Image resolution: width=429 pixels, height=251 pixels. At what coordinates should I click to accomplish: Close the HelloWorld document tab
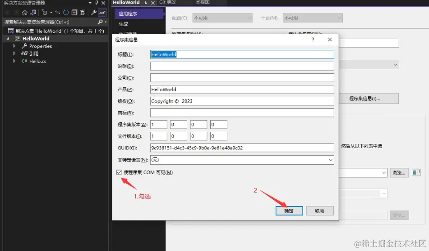[153, 3]
